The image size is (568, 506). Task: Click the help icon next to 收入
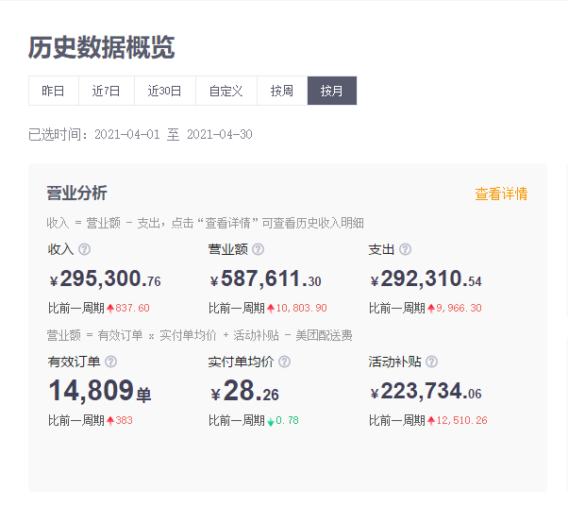click(x=84, y=249)
